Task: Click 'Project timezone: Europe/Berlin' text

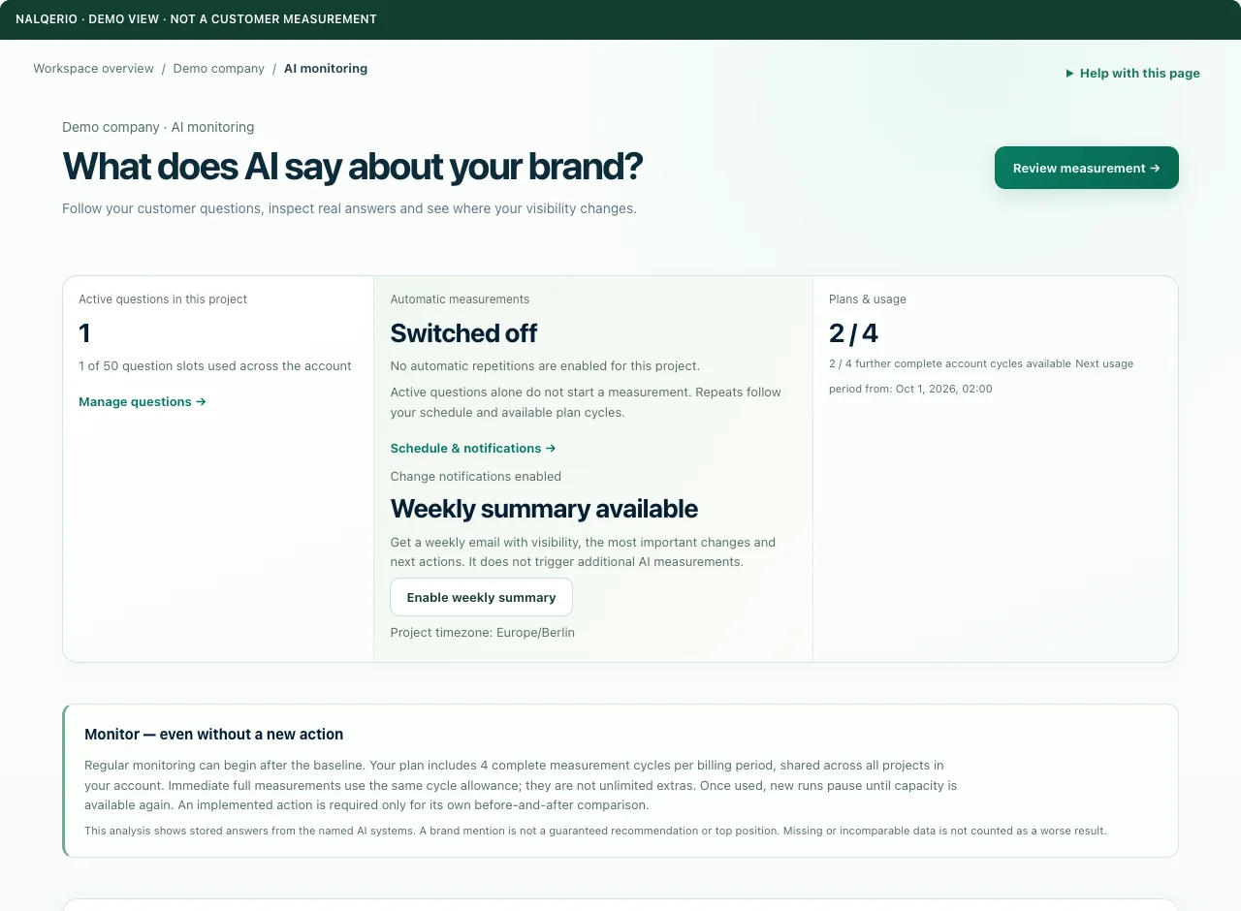Action: click(482, 633)
